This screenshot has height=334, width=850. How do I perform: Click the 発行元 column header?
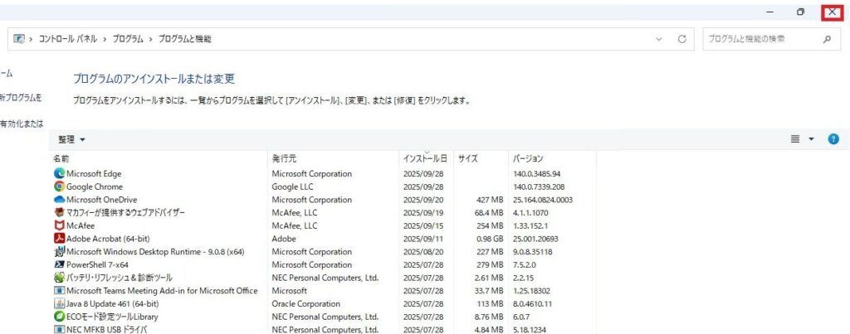[x=284, y=158]
